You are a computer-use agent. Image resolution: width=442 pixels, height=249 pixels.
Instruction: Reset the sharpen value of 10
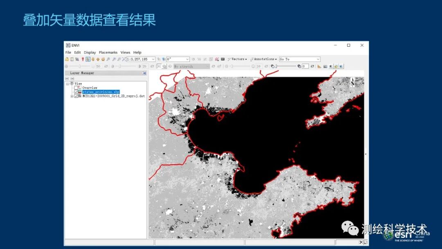click(266, 66)
